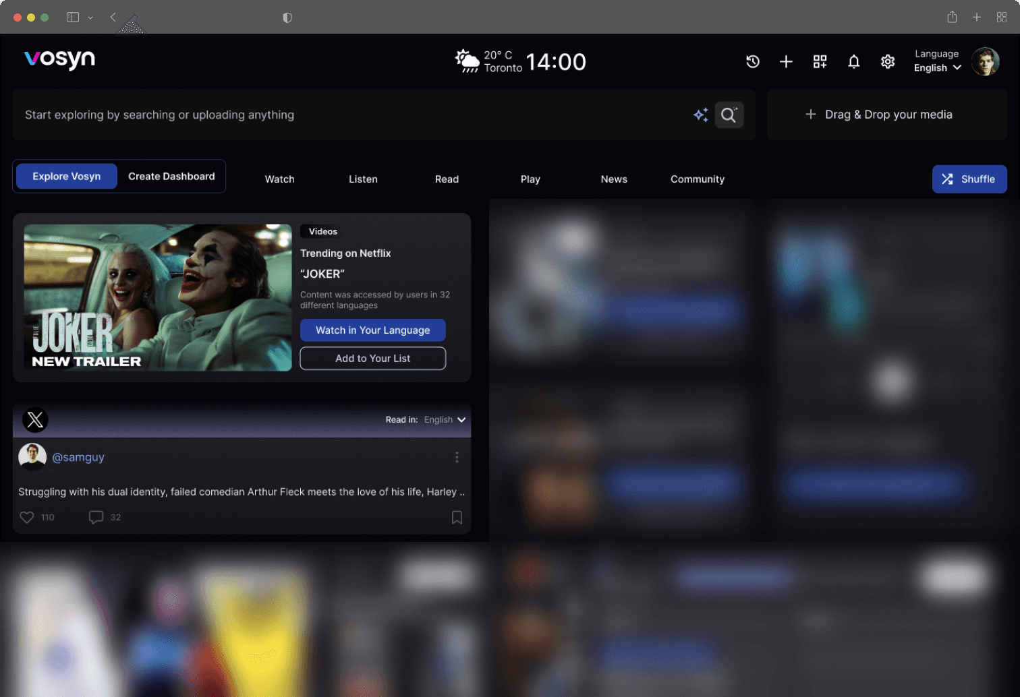Click the 110 likes count

(47, 518)
